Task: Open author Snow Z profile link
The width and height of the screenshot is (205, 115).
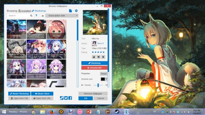Action: 100,43
